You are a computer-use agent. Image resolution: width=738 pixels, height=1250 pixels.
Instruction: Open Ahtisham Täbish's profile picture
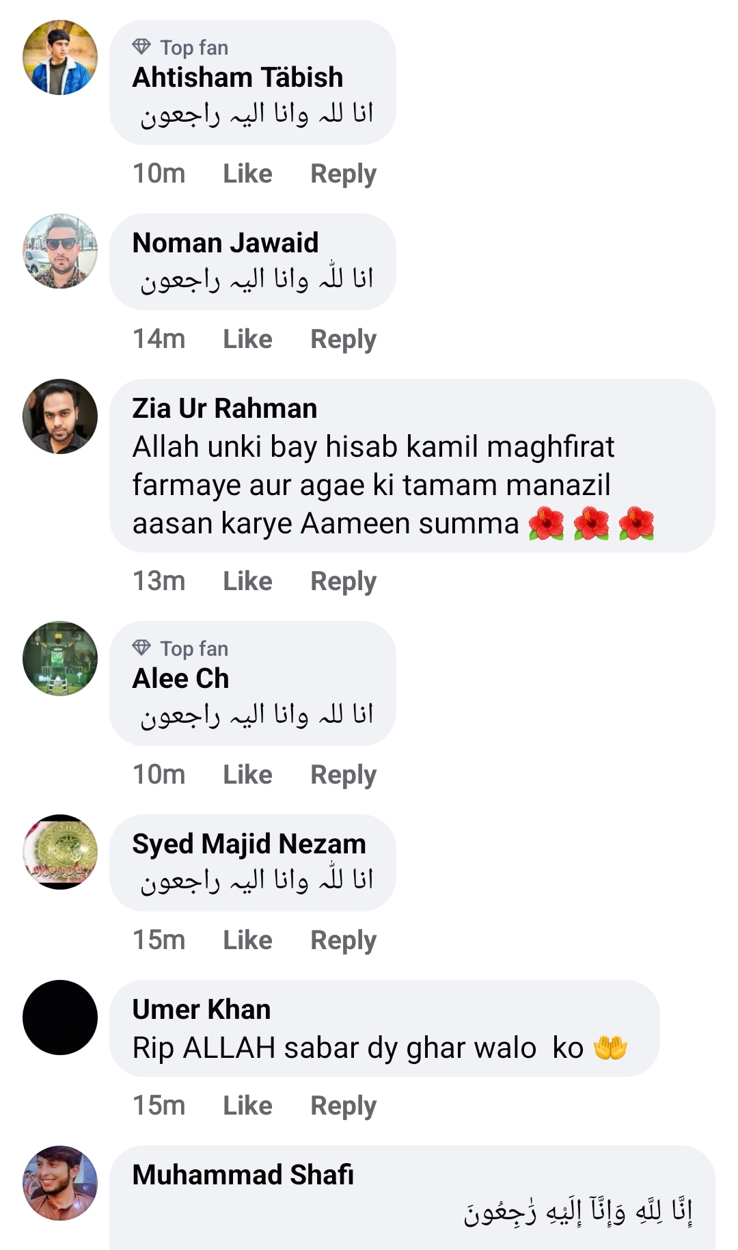click(60, 57)
